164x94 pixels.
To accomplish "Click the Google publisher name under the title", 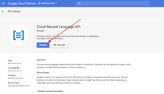I will [40, 31].
